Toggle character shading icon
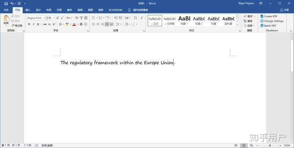 coord(81,24)
